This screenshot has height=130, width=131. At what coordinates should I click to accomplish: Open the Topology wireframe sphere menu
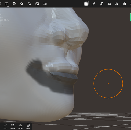[x=14, y=4]
